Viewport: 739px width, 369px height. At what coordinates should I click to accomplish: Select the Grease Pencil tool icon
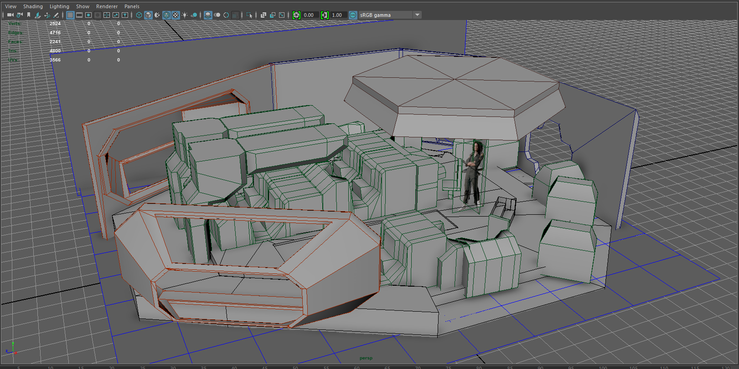pyautogui.click(x=56, y=15)
